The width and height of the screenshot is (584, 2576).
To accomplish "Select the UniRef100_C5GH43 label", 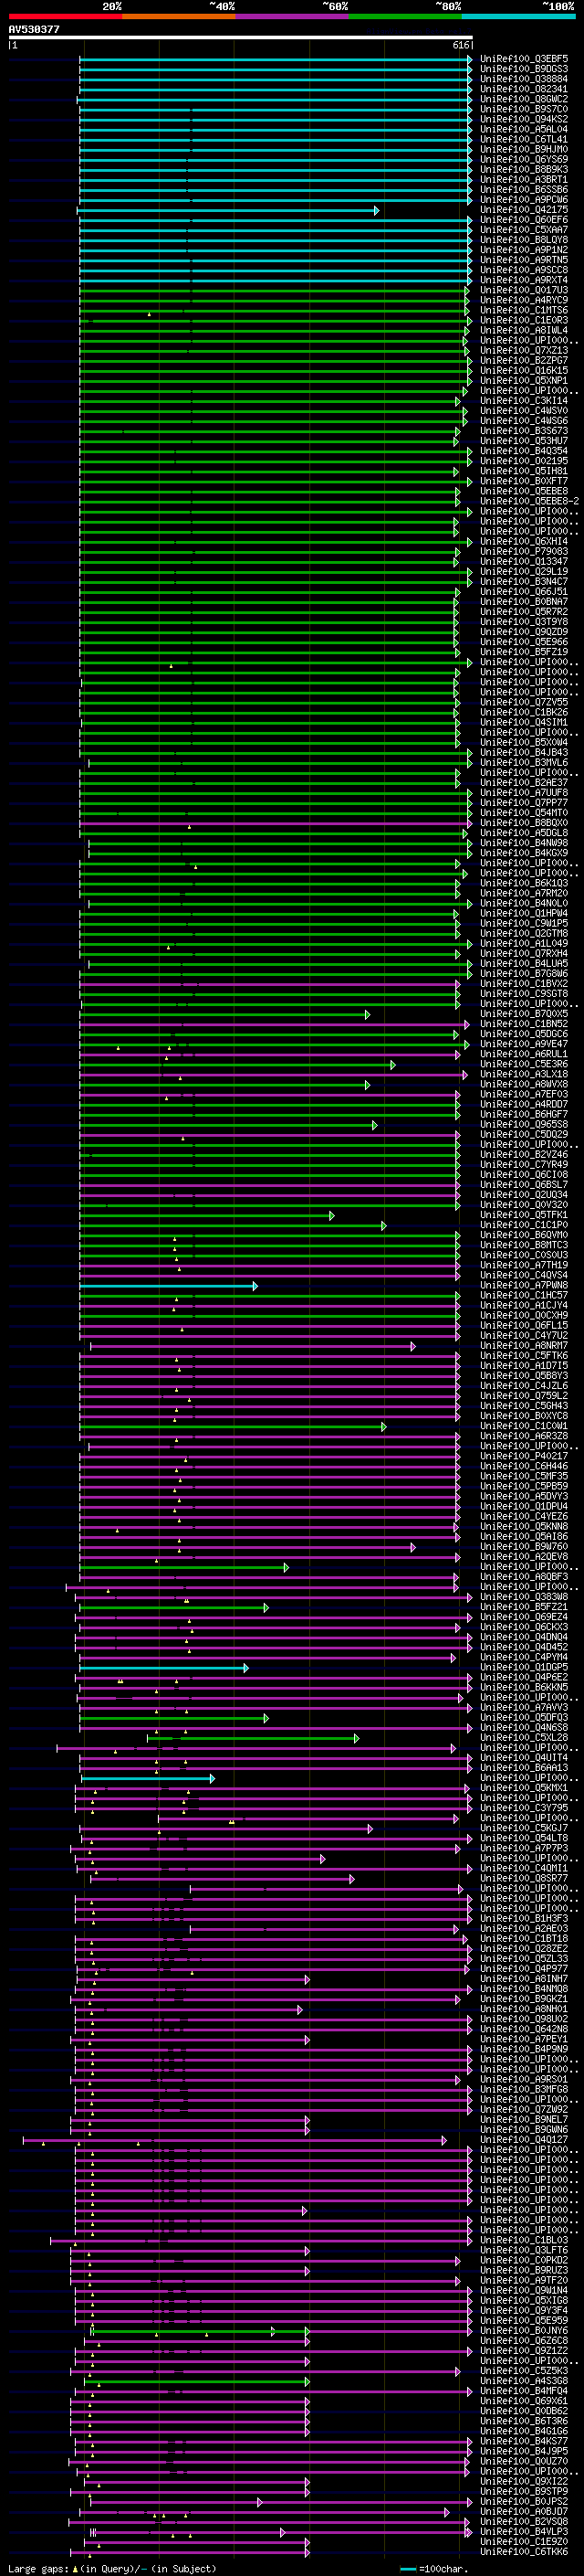I will point(524,1406).
